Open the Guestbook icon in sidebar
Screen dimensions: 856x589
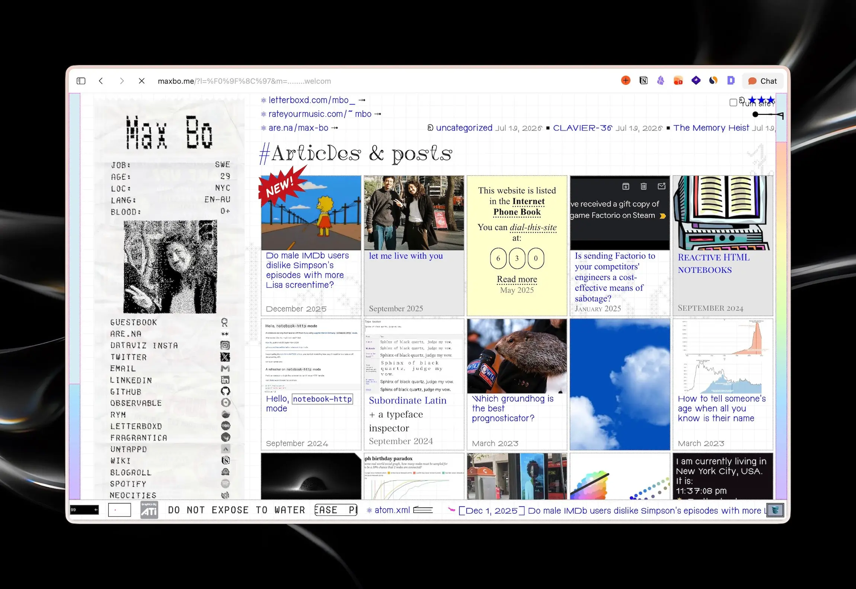(225, 322)
